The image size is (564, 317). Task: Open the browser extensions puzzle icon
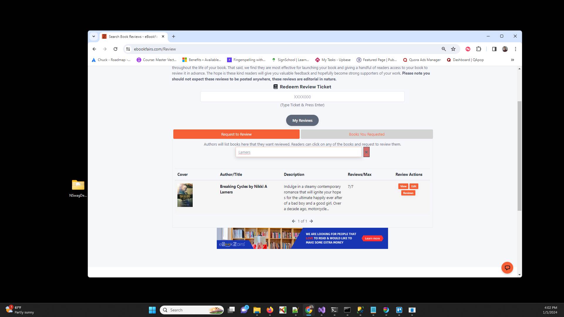(479, 49)
